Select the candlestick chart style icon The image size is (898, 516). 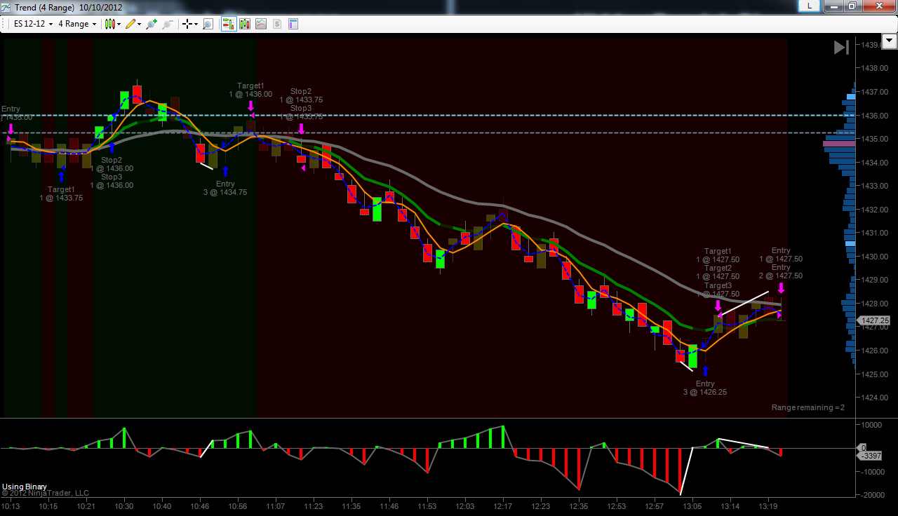(109, 24)
